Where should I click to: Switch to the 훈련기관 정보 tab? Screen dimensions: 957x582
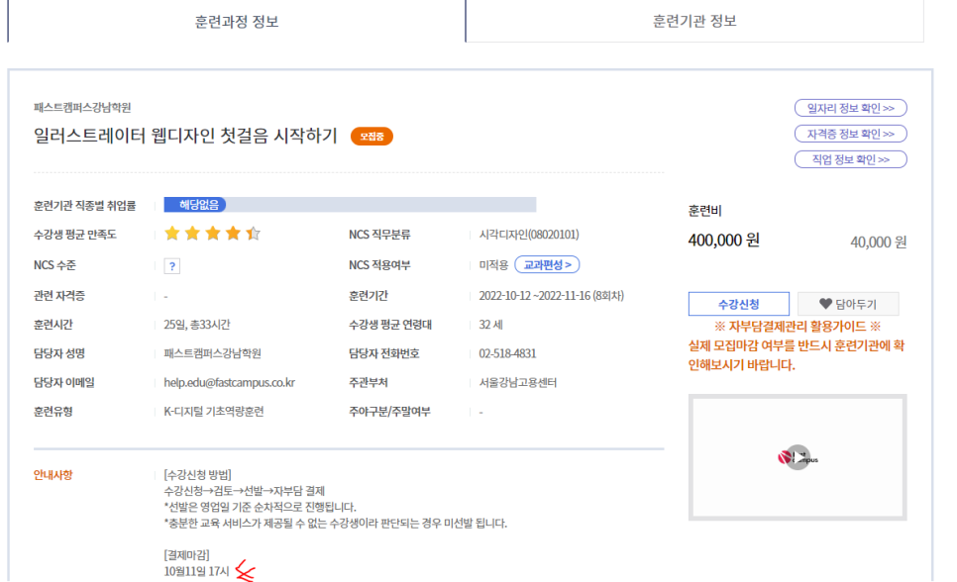click(x=694, y=22)
